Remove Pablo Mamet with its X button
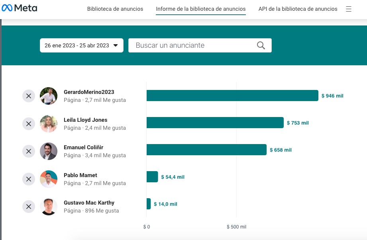 point(29,179)
